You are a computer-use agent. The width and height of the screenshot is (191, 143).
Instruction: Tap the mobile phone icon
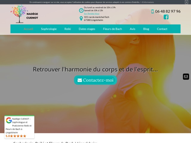coord(153,11)
